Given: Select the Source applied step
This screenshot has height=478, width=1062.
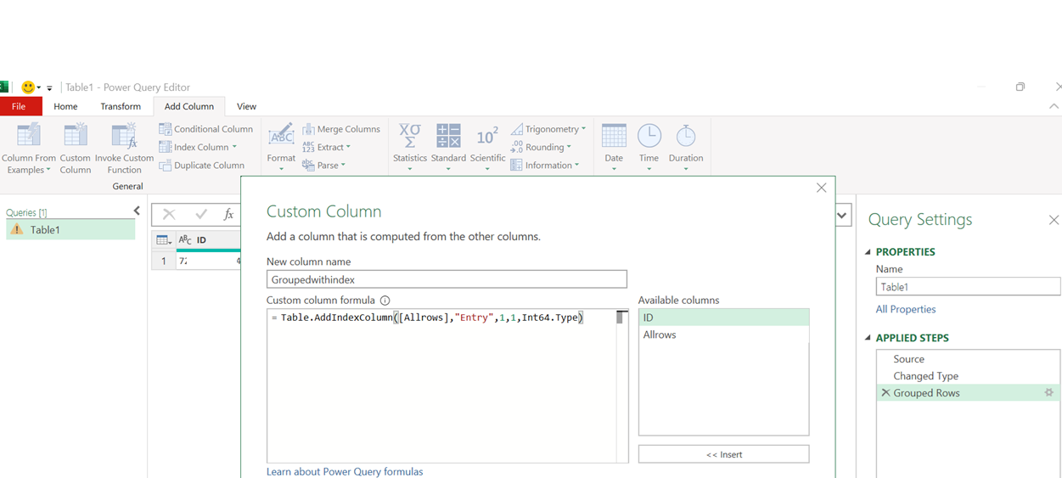Looking at the screenshot, I should [968, 359].
